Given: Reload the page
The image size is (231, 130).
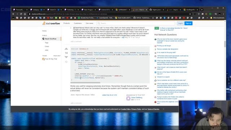Looking at the screenshot, I should point(21,14).
